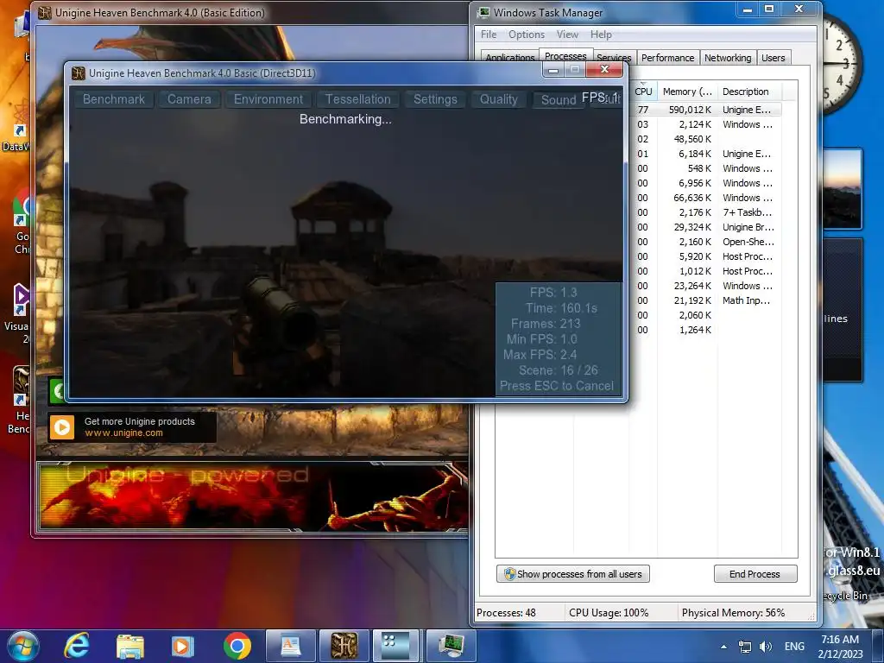884x663 pixels.
Task: Open Google Chrome from taskbar
Action: click(x=237, y=646)
